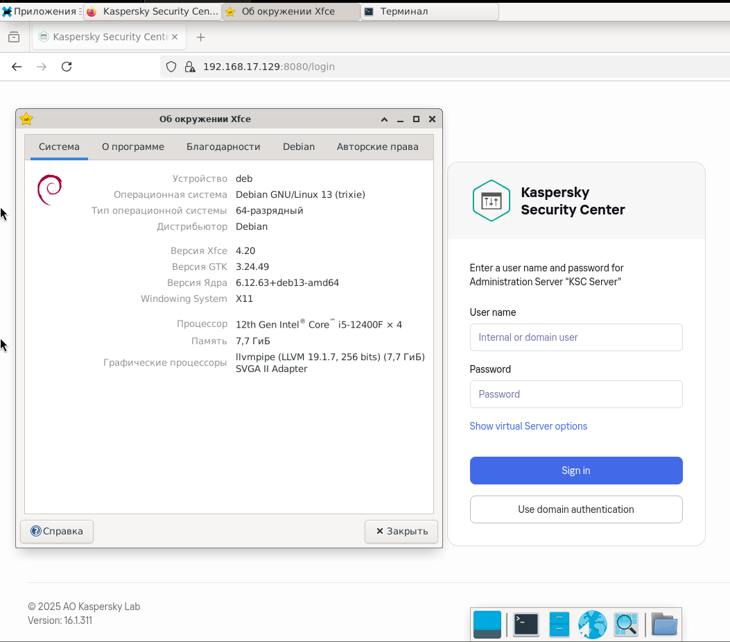Image resolution: width=730 pixels, height=642 pixels.
Task: Open application finder magnifier icon
Action: click(x=626, y=624)
